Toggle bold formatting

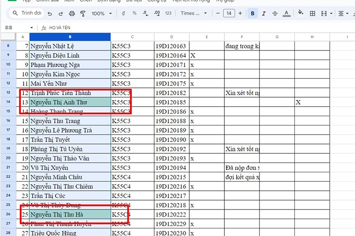coord(253,14)
